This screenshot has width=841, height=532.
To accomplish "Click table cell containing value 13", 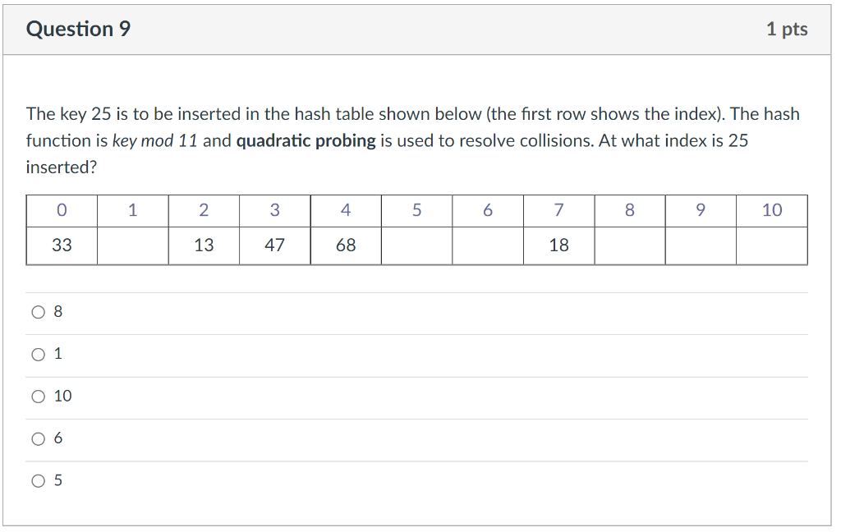I will [204, 245].
